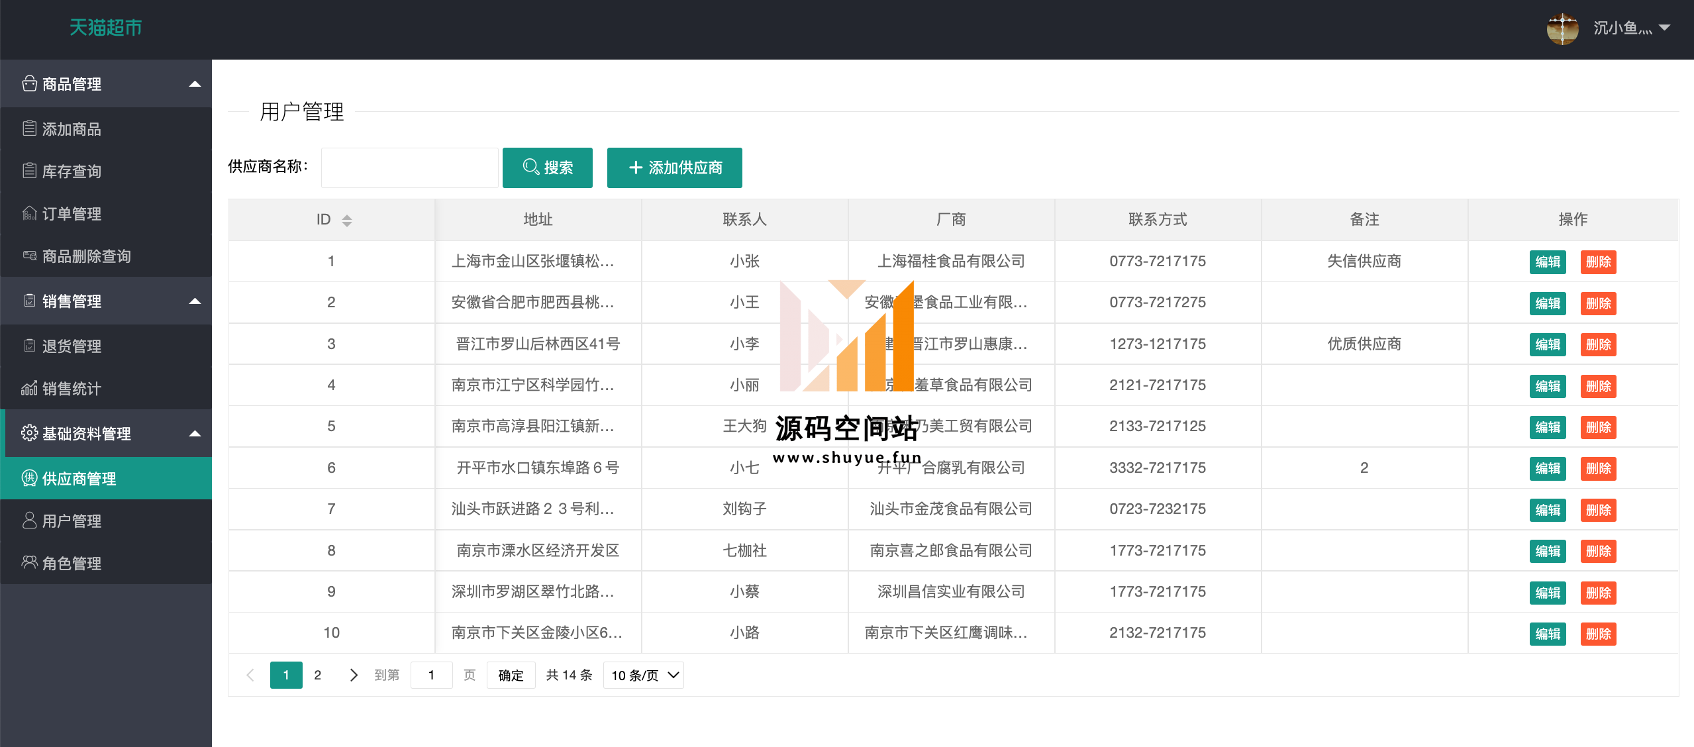
Task: Edit supplier row 10 with contact 小路
Action: click(x=1548, y=634)
